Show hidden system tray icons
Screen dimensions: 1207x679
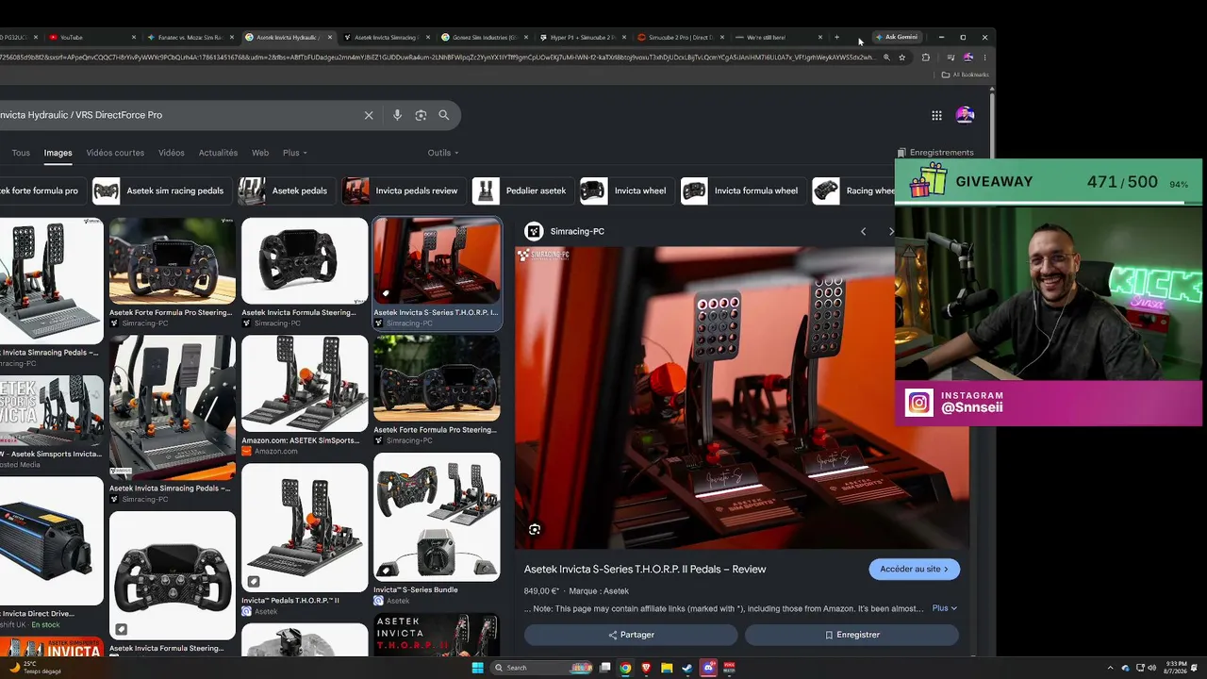[x=1111, y=668]
